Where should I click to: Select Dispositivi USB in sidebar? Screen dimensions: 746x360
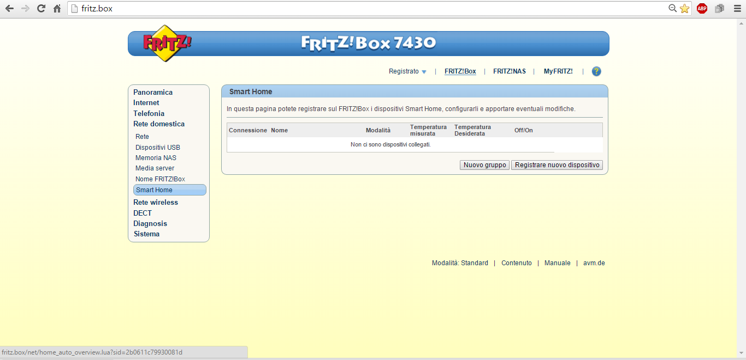(158, 147)
